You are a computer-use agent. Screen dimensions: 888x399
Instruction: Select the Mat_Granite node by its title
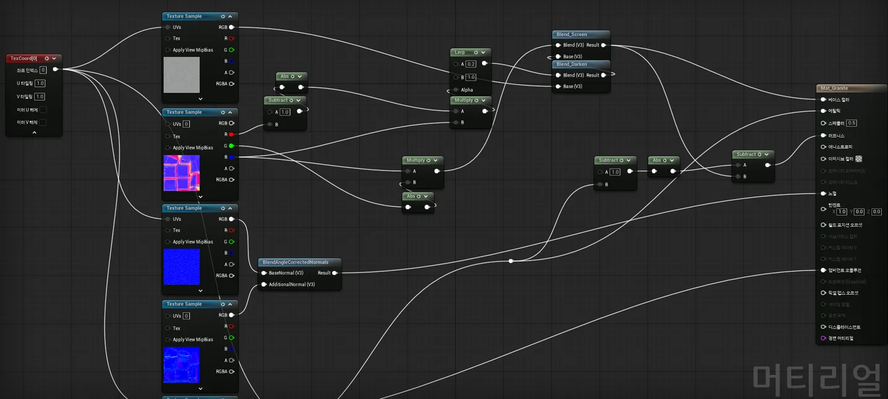pyautogui.click(x=834, y=88)
